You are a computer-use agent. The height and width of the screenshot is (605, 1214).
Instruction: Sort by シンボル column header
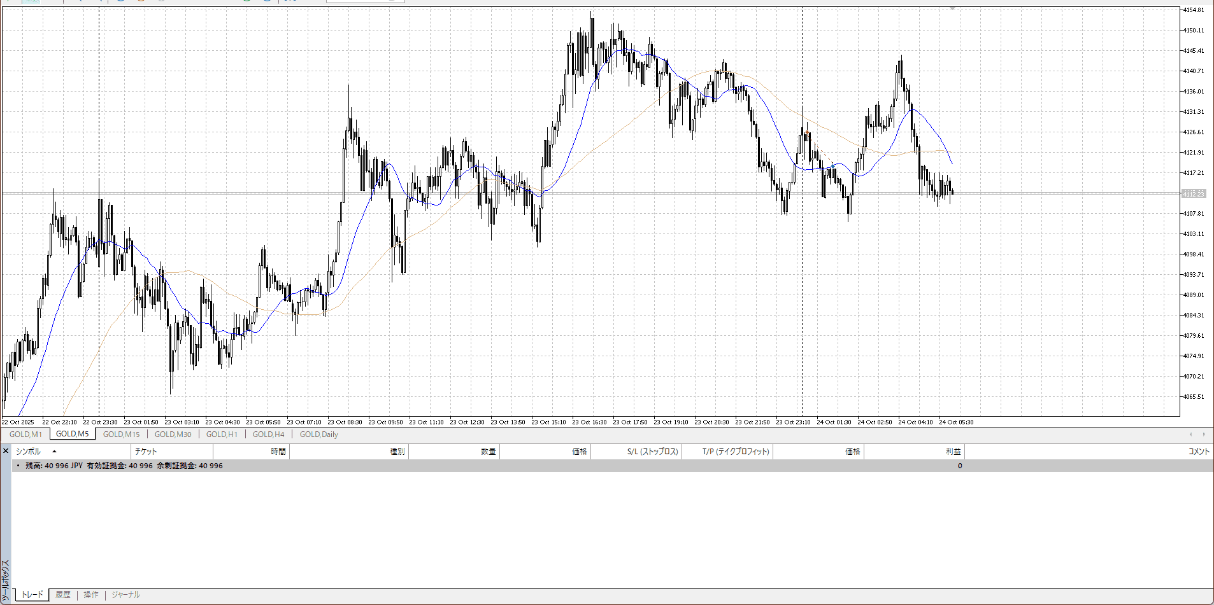[x=28, y=452]
